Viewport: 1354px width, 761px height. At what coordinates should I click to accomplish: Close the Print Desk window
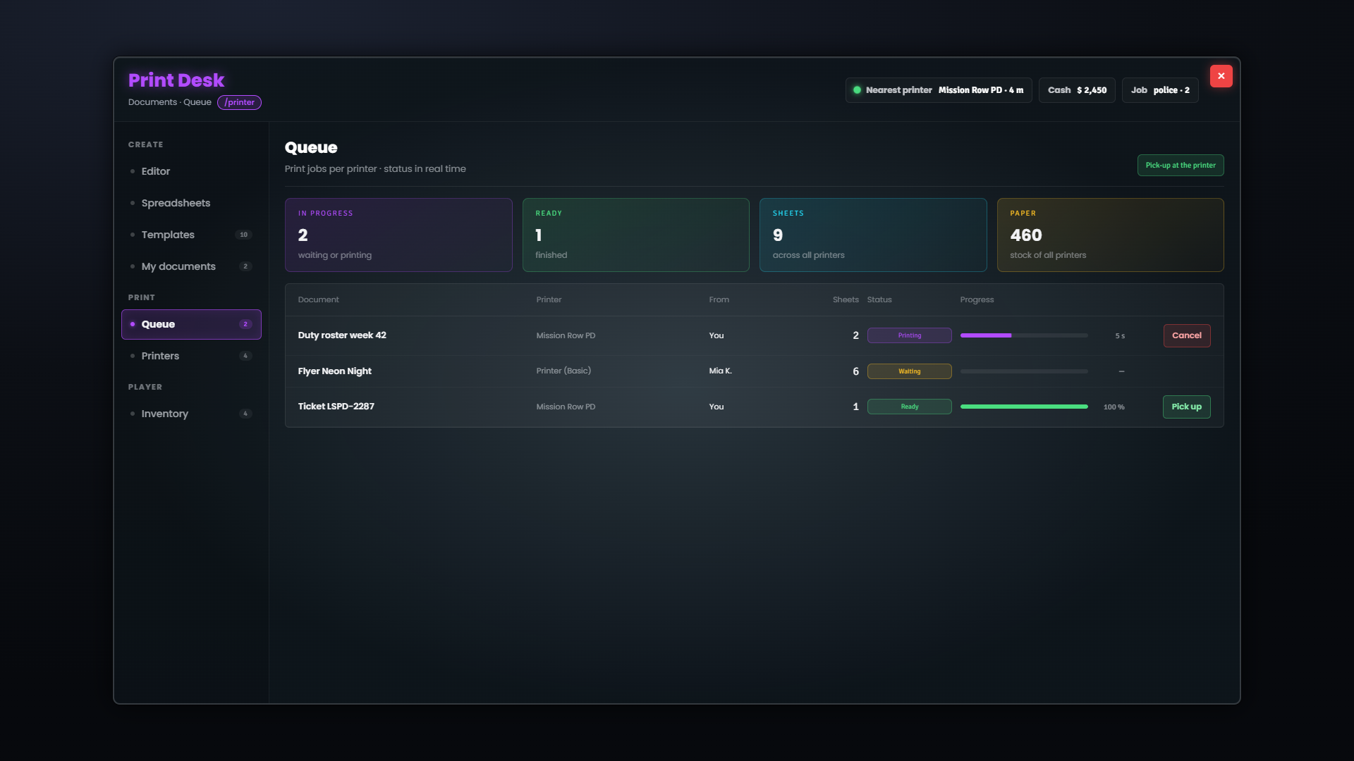coord(1221,76)
